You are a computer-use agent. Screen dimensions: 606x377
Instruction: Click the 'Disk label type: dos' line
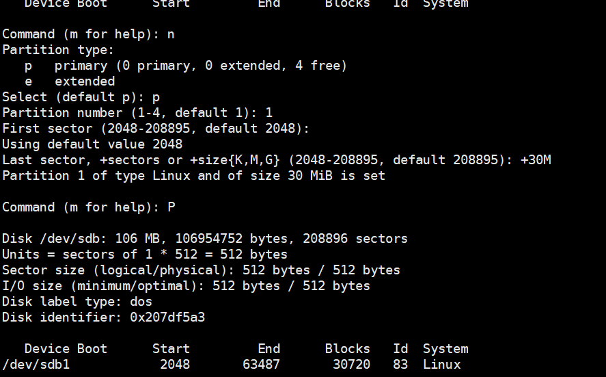click(77, 302)
